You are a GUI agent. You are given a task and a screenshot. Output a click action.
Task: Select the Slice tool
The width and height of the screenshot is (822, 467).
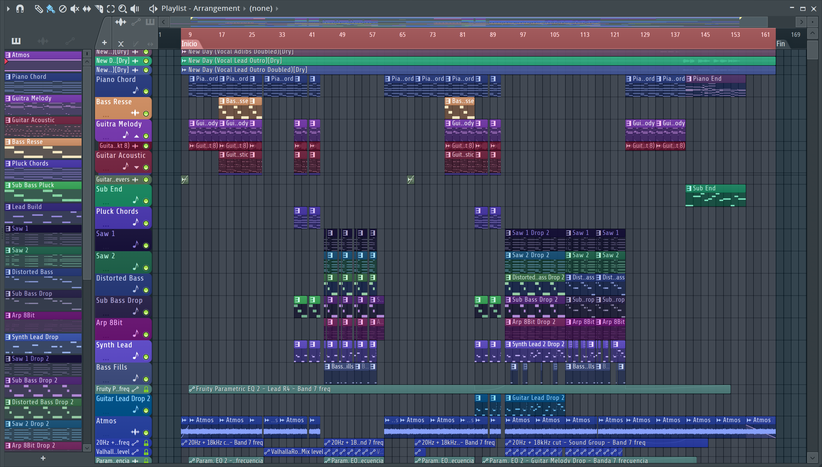99,9
